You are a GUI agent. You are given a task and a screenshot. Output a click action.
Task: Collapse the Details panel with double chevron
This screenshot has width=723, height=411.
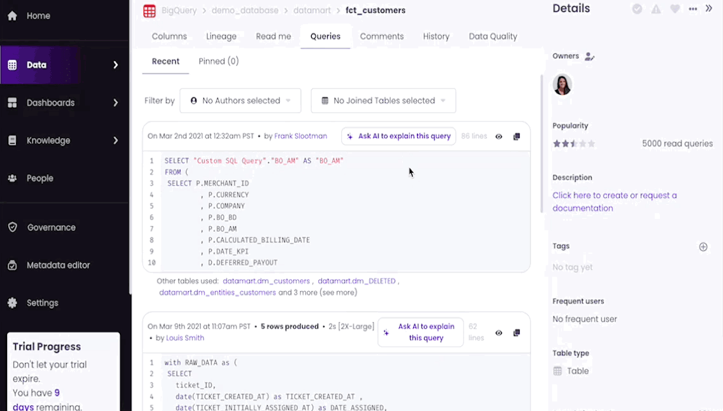point(709,9)
